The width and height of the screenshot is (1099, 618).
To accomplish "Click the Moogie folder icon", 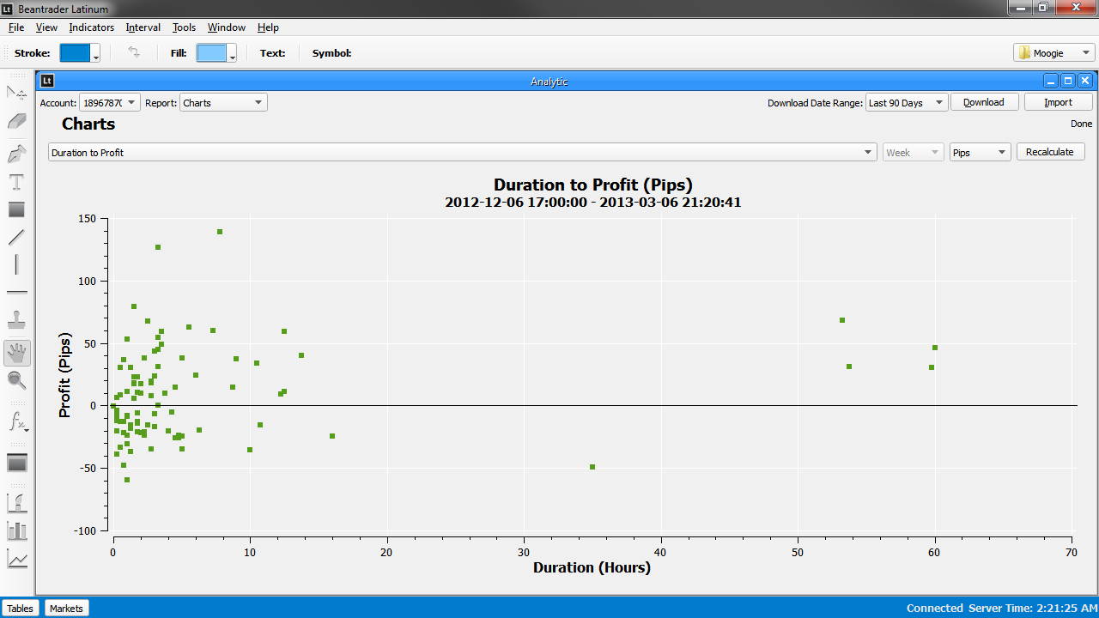I will click(x=1024, y=53).
